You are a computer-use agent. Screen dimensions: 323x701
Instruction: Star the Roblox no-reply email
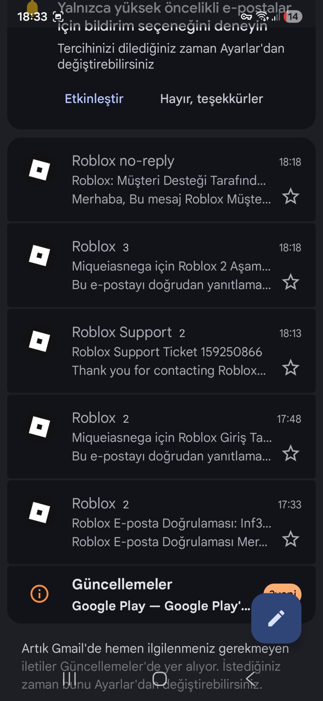291,196
